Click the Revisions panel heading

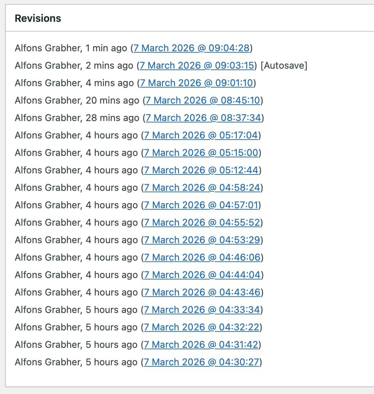pos(38,18)
